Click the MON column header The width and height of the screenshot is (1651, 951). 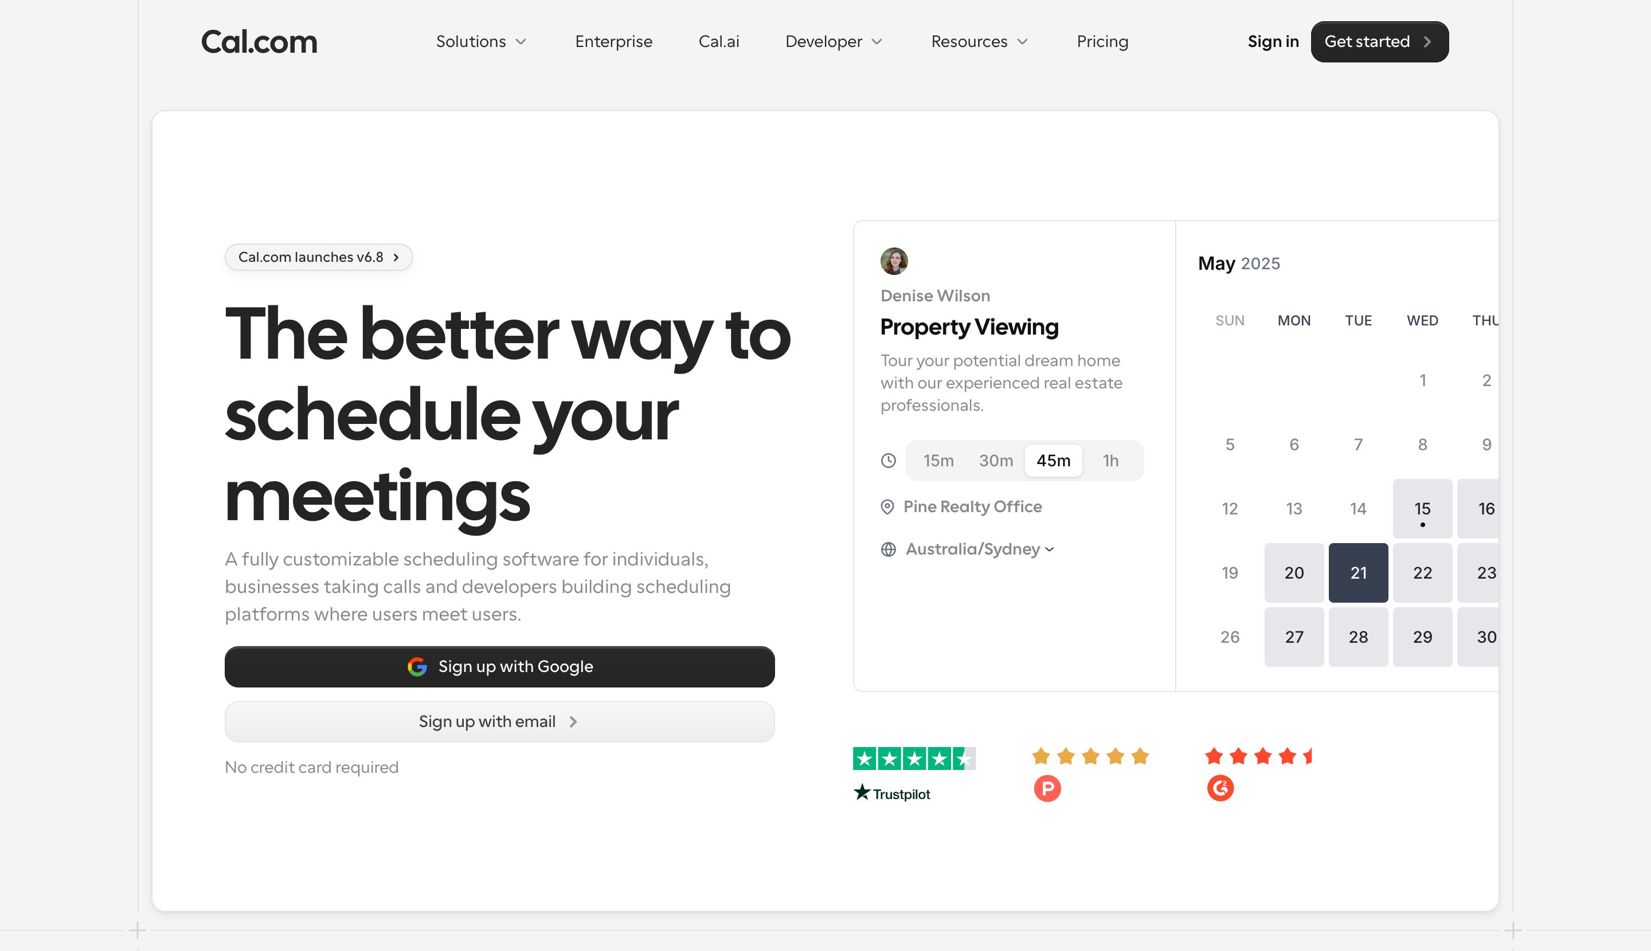click(x=1294, y=321)
